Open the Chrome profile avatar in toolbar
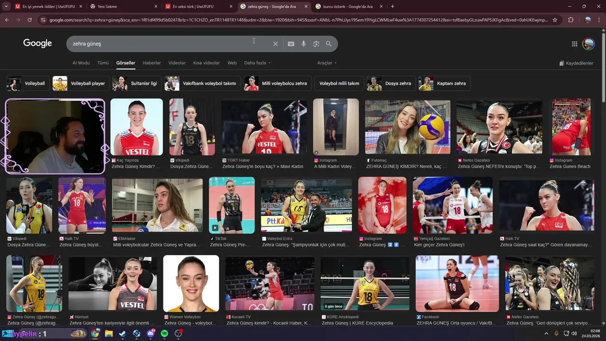Screen dimensions: 606x341 click(588, 20)
